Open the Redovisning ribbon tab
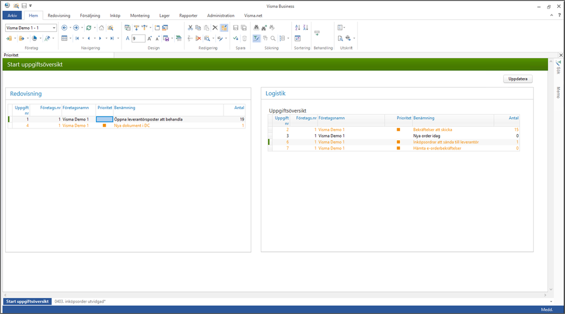Image resolution: width=565 pixels, height=314 pixels. (59, 16)
